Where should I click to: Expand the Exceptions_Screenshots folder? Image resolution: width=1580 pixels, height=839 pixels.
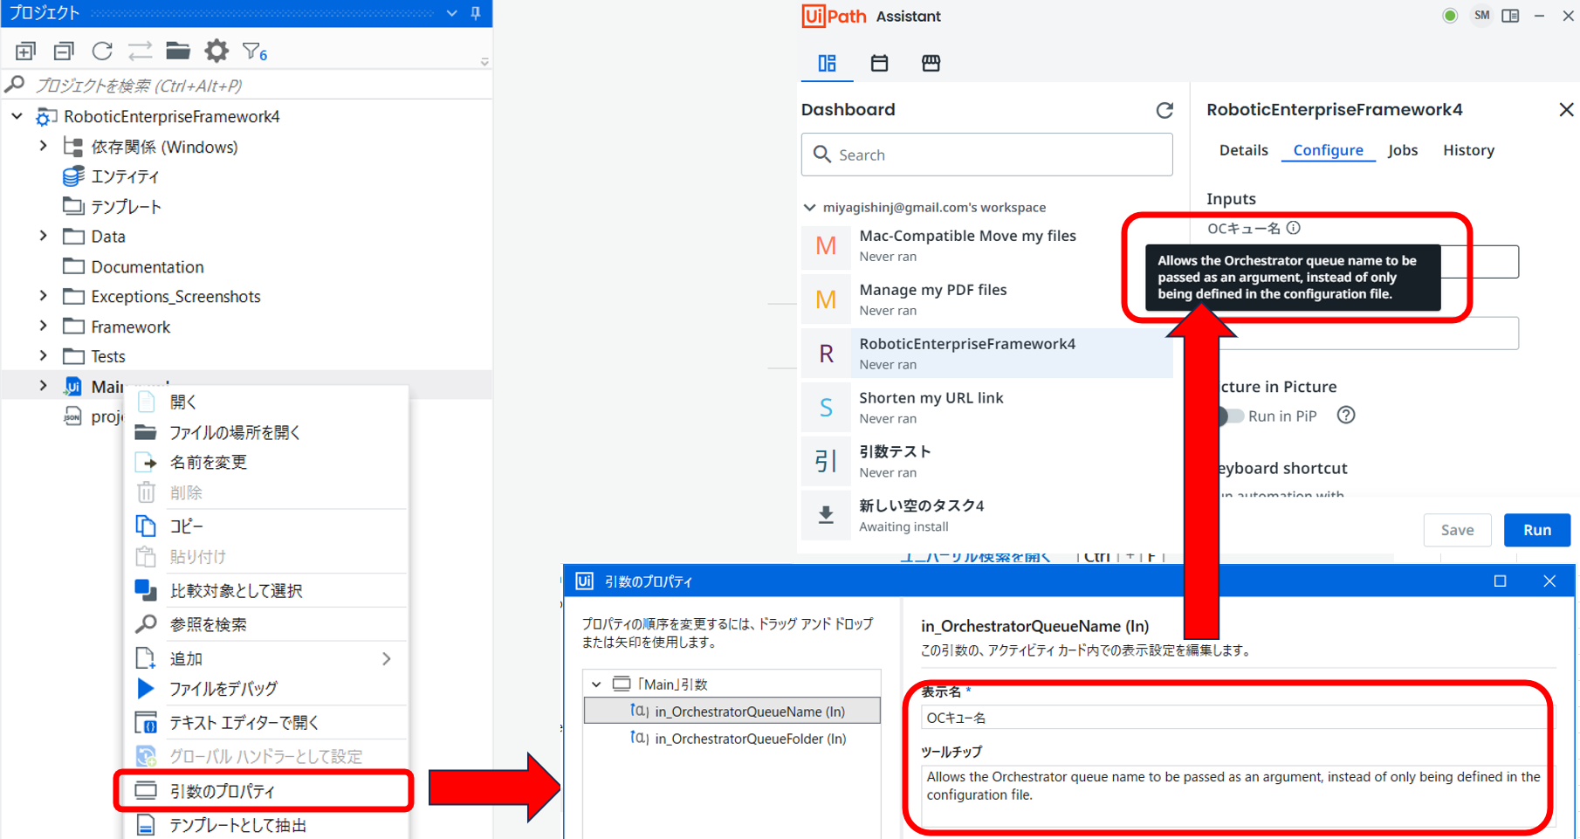point(44,296)
